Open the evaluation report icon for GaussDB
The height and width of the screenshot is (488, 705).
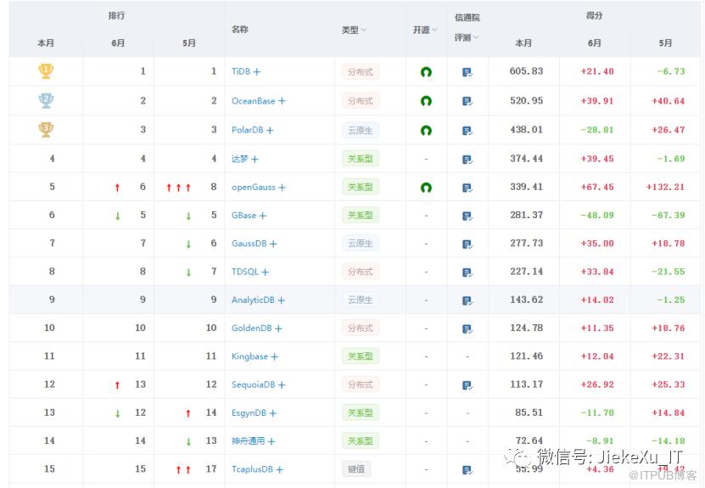pyautogui.click(x=467, y=244)
